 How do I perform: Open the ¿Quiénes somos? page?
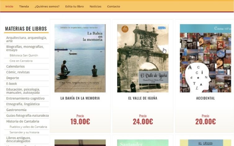coord(47,7)
